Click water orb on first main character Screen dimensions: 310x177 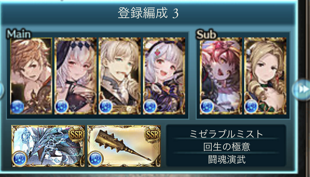coord(17,107)
